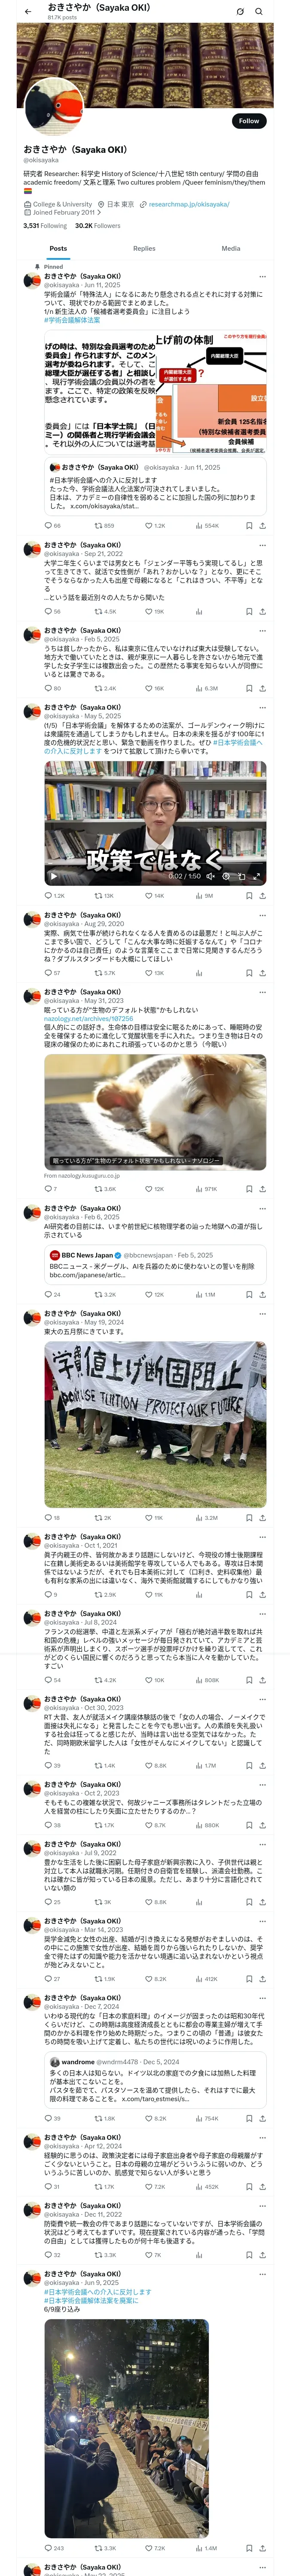290x2576 pixels.
Task: Open the tuition protest banner photo
Action: pos(155,1424)
